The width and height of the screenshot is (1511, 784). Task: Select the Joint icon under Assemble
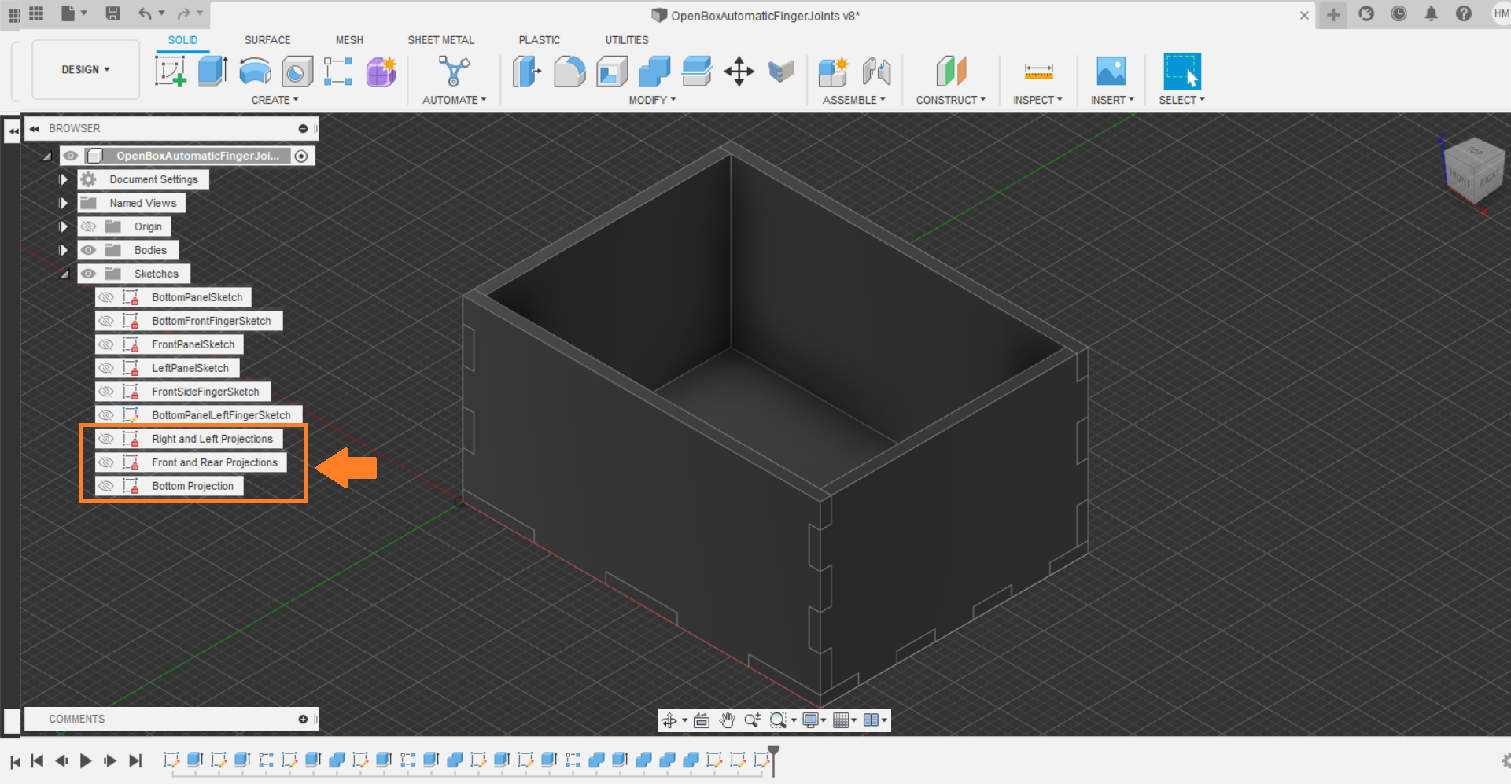(x=876, y=72)
